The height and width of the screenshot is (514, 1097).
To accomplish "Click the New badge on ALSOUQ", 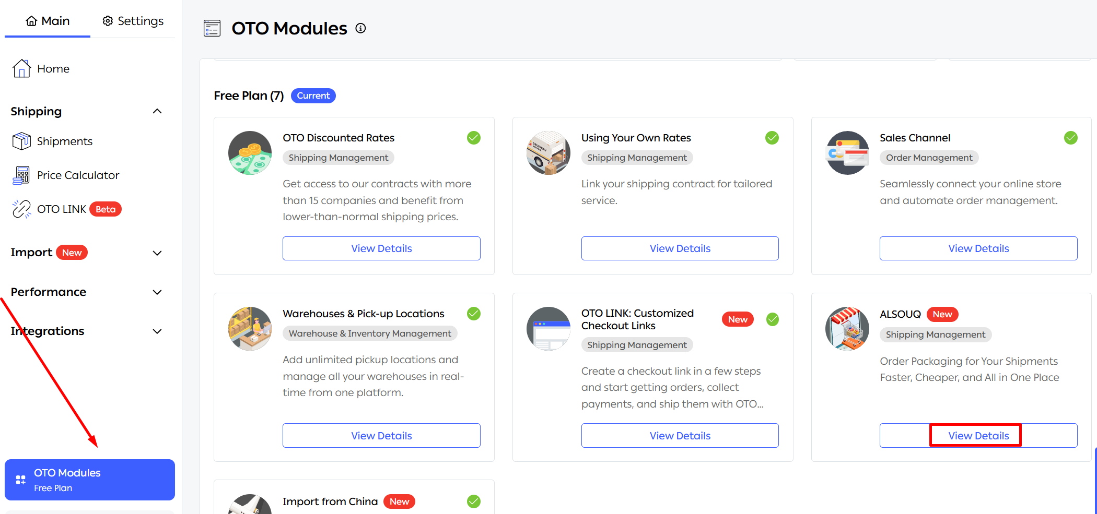I will (942, 314).
